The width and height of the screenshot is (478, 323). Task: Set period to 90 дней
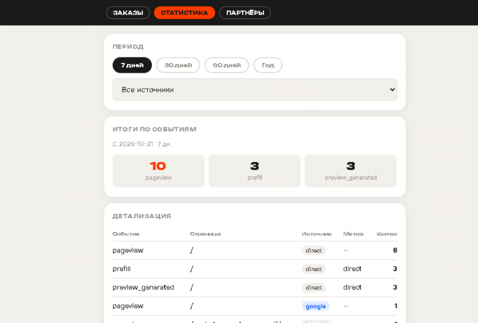[227, 65]
